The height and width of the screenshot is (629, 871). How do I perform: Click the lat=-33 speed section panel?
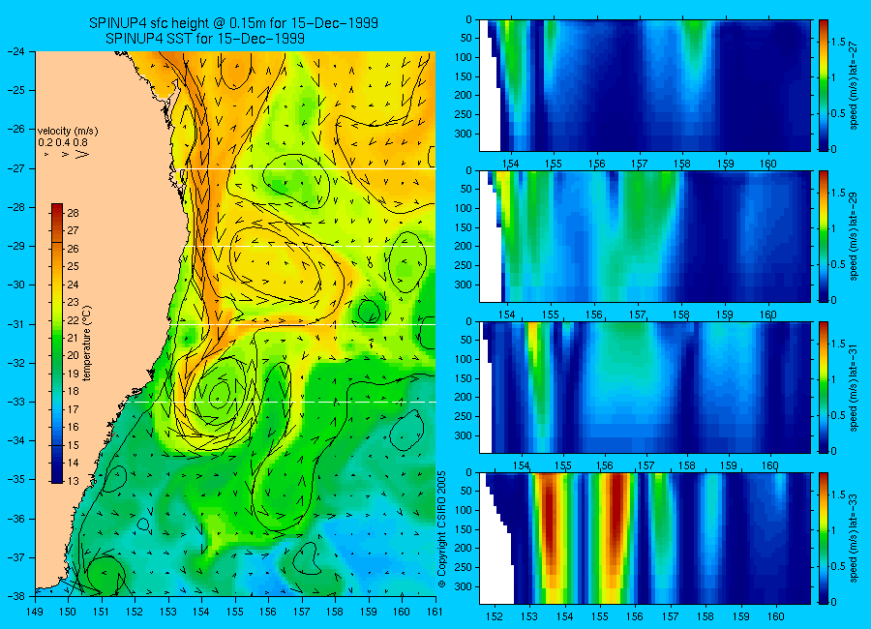pos(645,538)
